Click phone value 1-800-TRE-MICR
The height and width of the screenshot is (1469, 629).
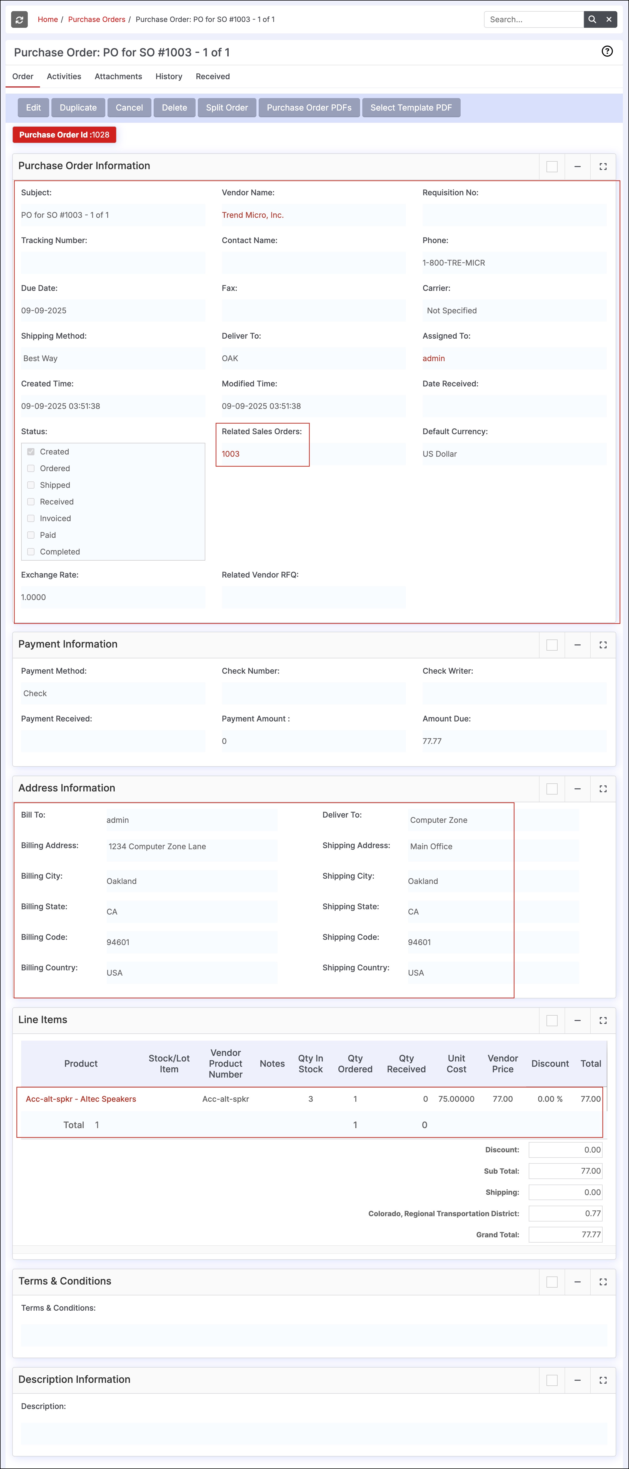tap(454, 263)
